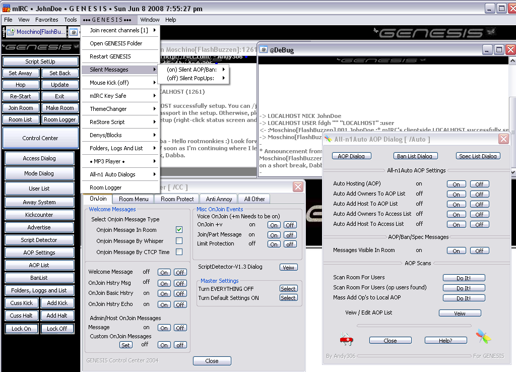
Task: Turn Welcome Message On
Action: point(164,272)
